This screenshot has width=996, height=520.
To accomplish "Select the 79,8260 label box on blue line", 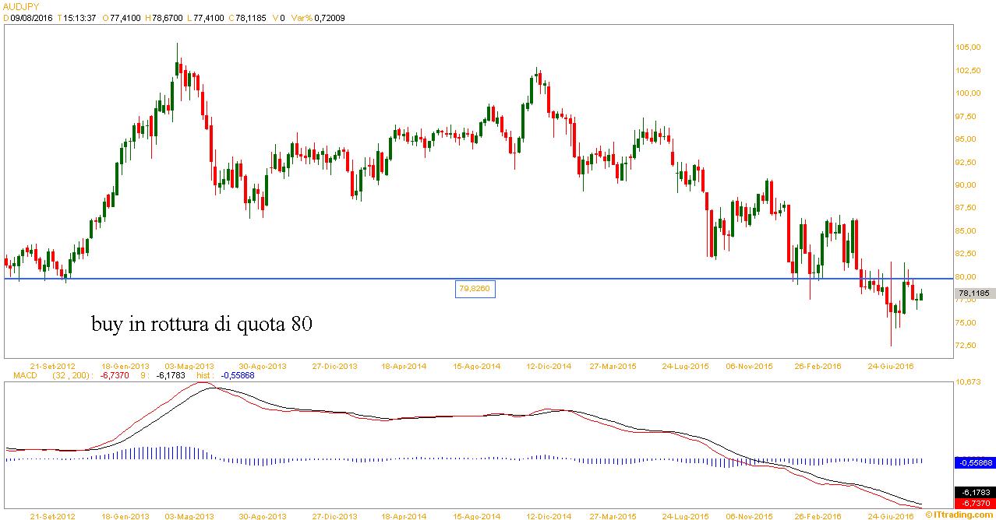I will (475, 289).
